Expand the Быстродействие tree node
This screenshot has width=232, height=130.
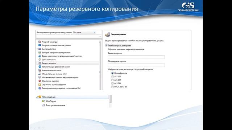coord(37,49)
